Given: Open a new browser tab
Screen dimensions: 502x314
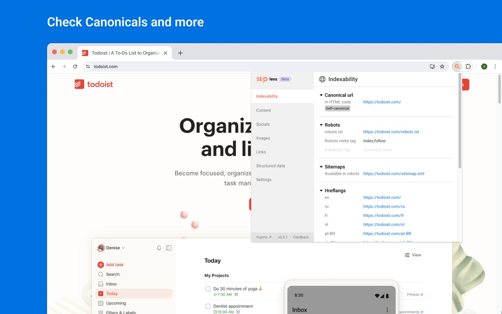Looking at the screenshot, I should pyautogui.click(x=180, y=53).
